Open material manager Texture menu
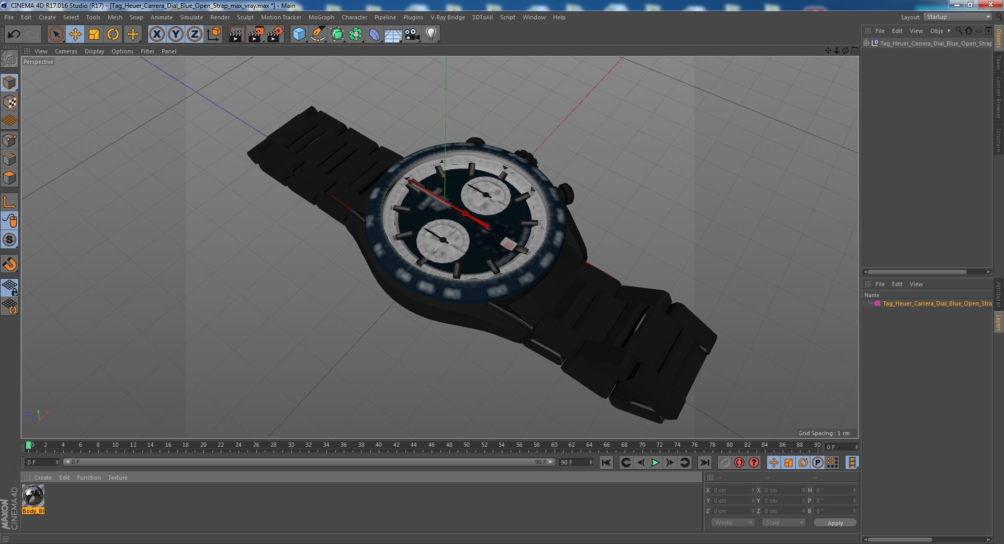1004x544 pixels. [118, 478]
